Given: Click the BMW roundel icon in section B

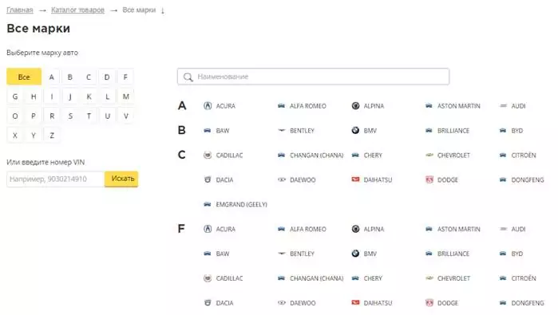Looking at the screenshot, I should point(355,131).
